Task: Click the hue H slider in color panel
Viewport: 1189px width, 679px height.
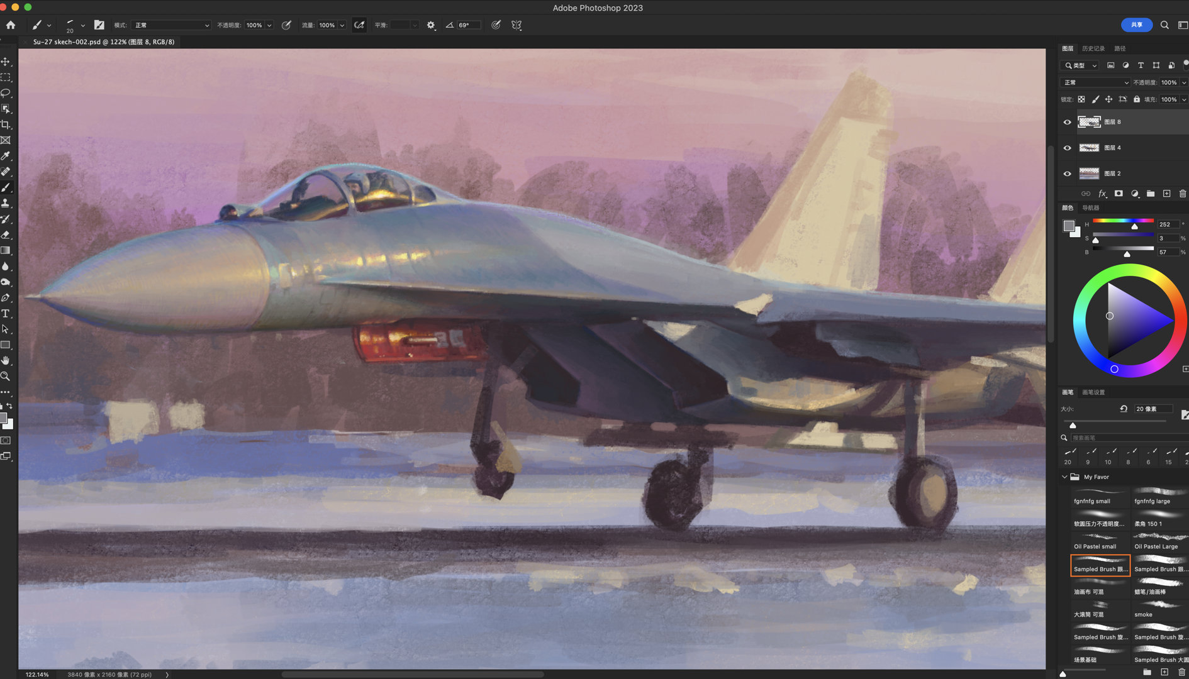Action: (x=1123, y=221)
